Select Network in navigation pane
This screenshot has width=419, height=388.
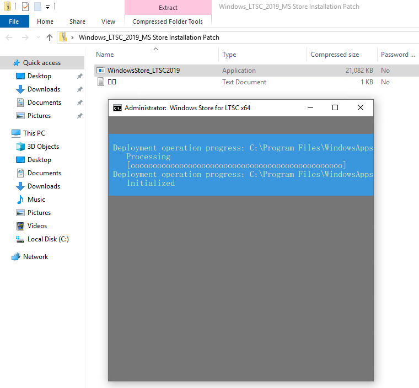coord(35,256)
